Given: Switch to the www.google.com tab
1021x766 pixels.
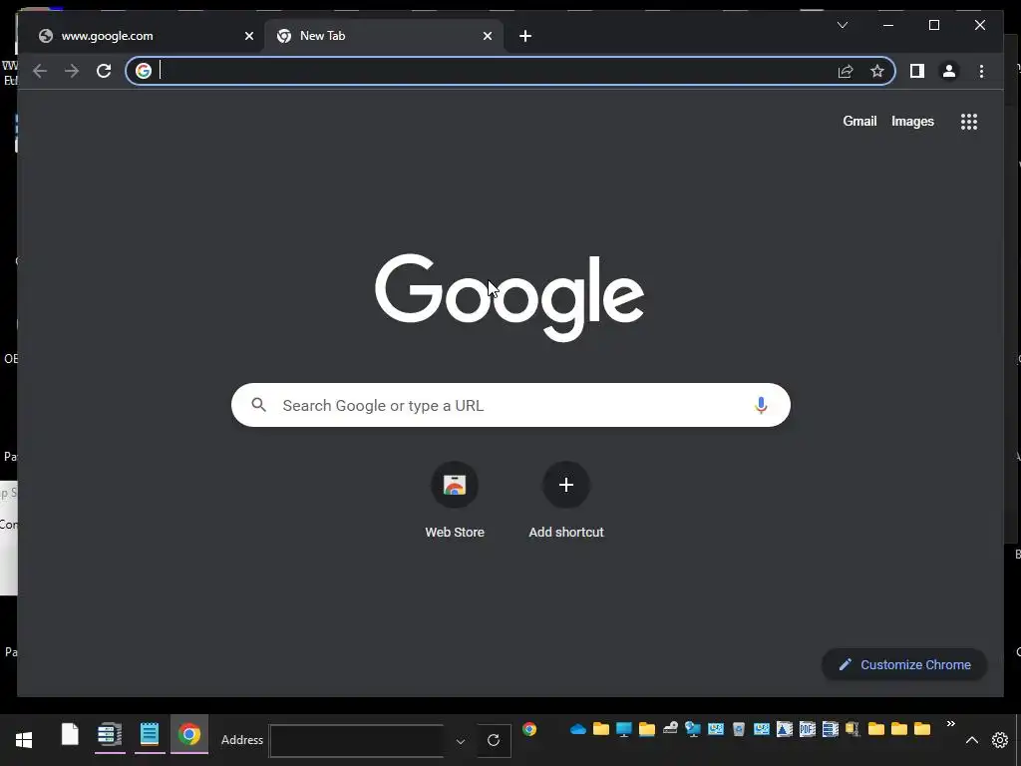Looking at the screenshot, I should click(x=142, y=36).
